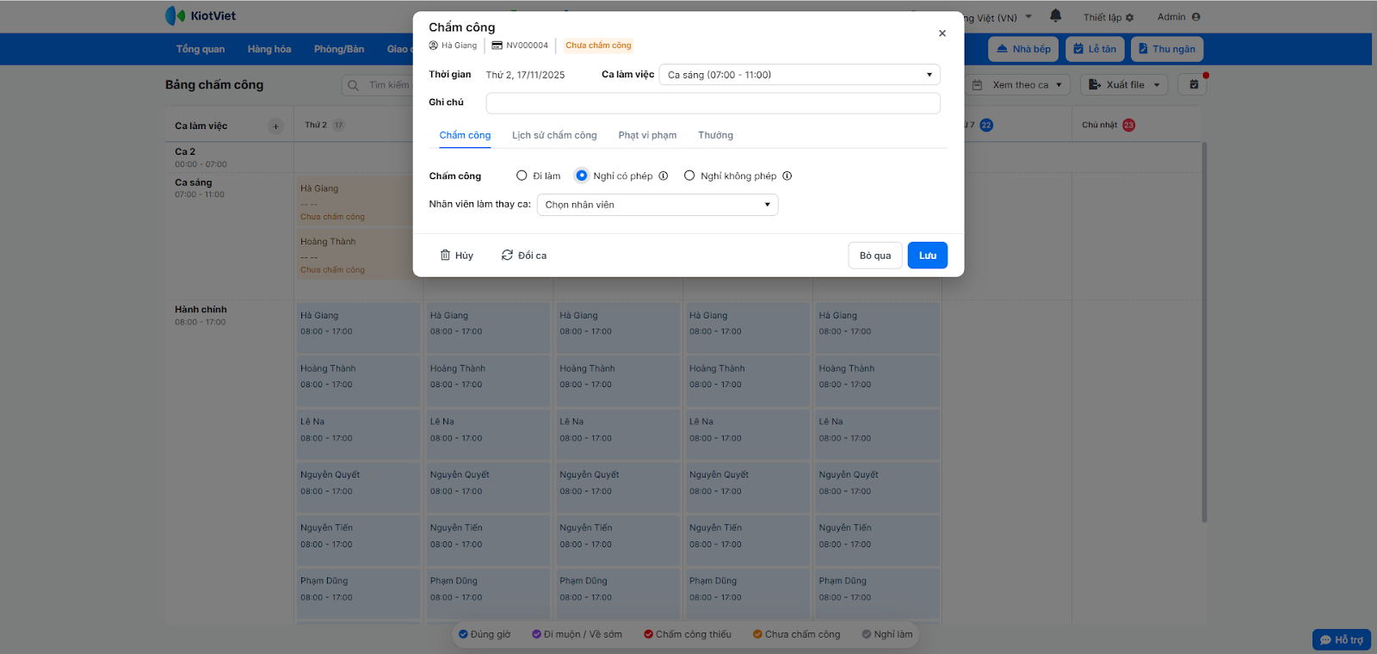This screenshot has height=654, width=1377.
Task: Click the info icon beside Nghỉ không phép
Action: pos(787,176)
